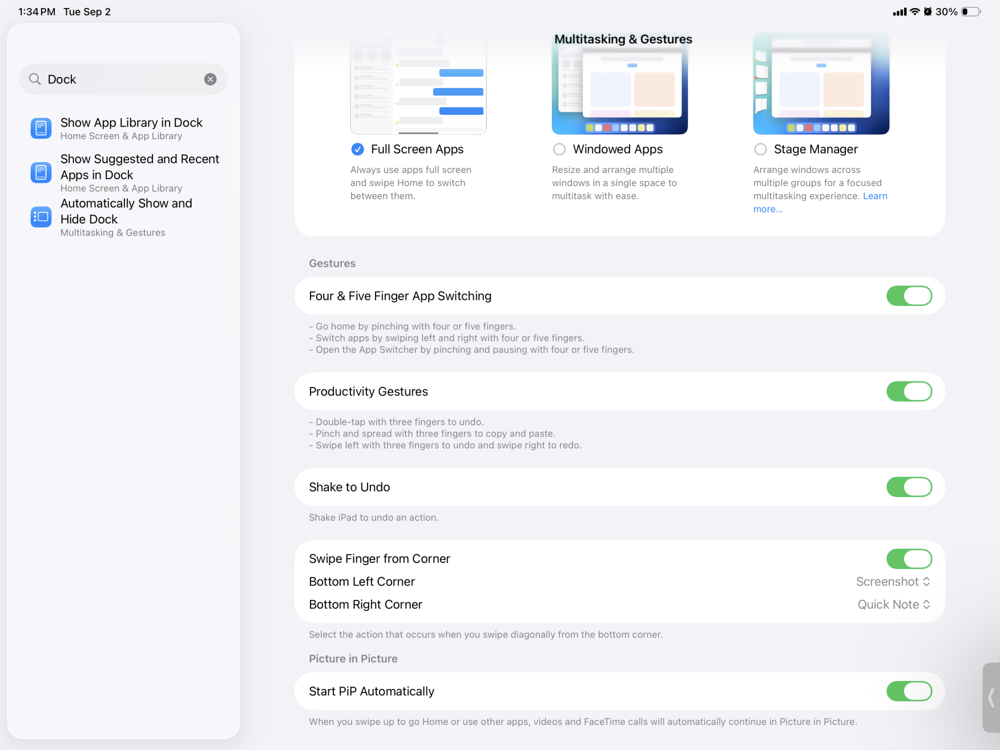The image size is (1000, 750).
Task: Tap the battery icon in status bar
Action: click(970, 11)
